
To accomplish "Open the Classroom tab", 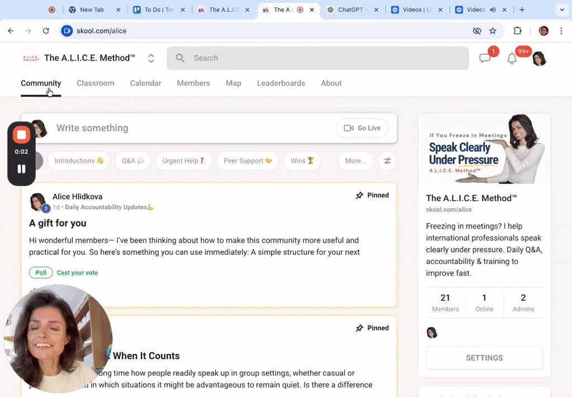I will click(96, 83).
